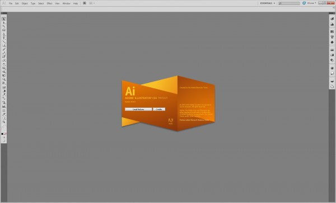336x203 pixels.
Task: Select the Line Segment tool
Action: (4, 41)
